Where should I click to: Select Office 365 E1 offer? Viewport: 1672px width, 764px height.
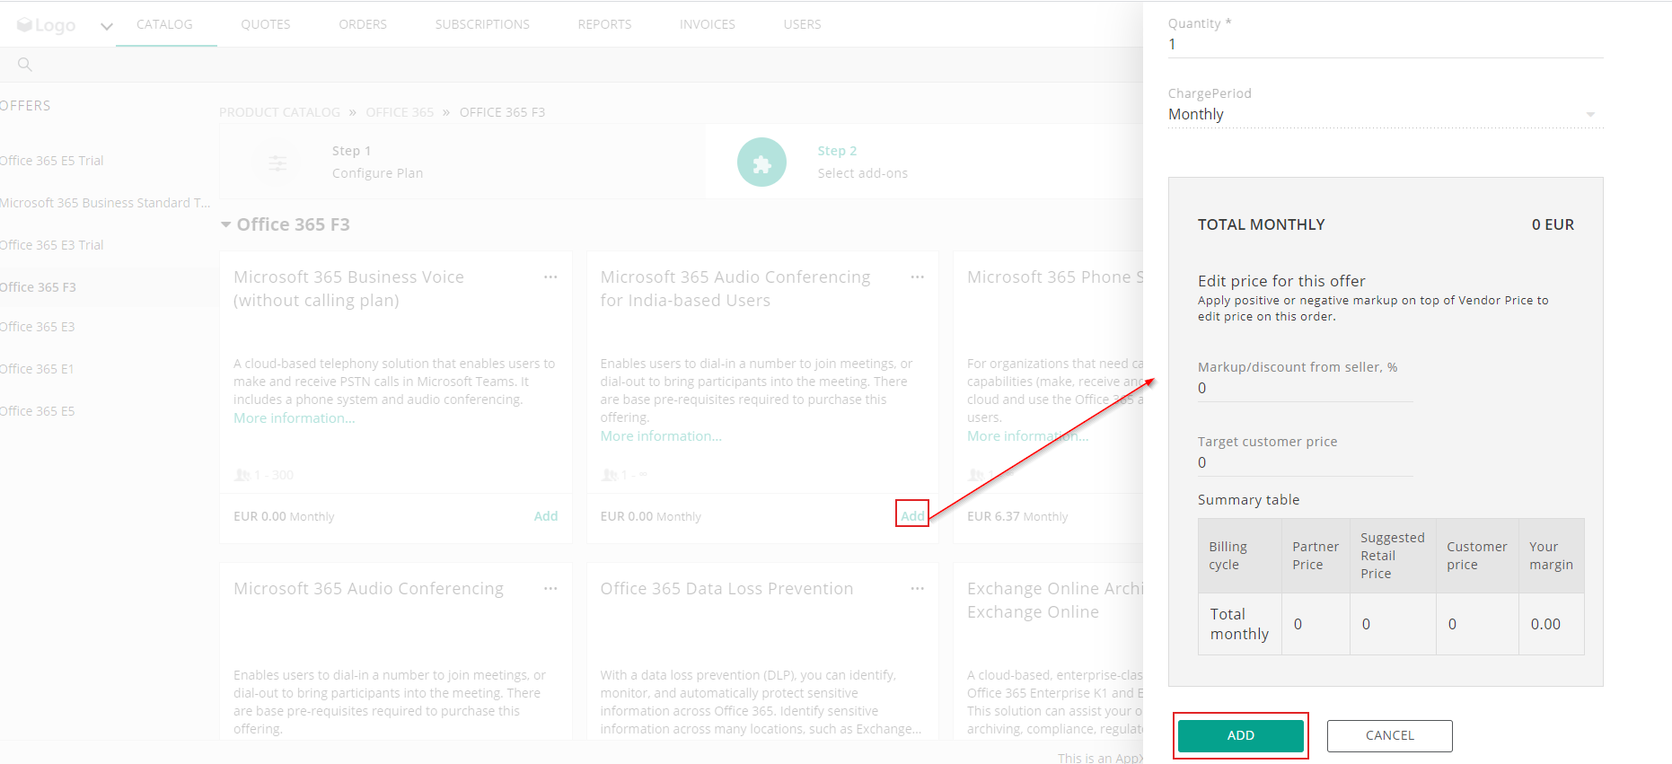pos(38,369)
